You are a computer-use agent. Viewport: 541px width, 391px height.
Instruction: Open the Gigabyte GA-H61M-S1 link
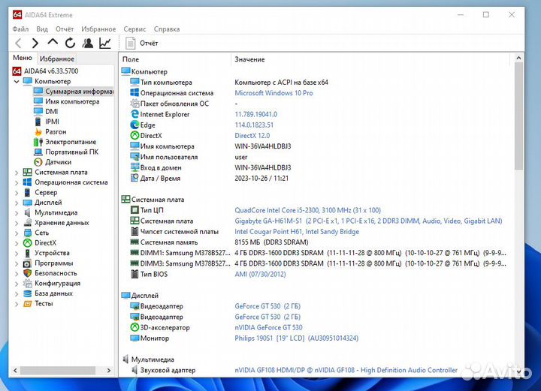368,221
